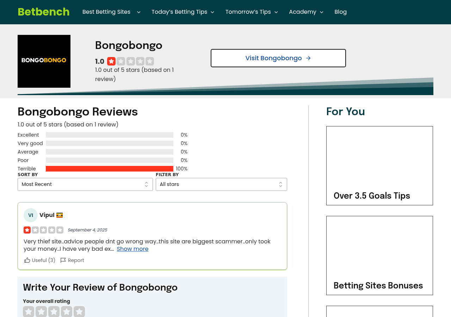Click the Average rating bar
The width and height of the screenshot is (451, 317).
110,152
